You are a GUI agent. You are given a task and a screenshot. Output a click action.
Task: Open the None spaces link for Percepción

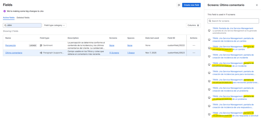(x=130, y=45)
